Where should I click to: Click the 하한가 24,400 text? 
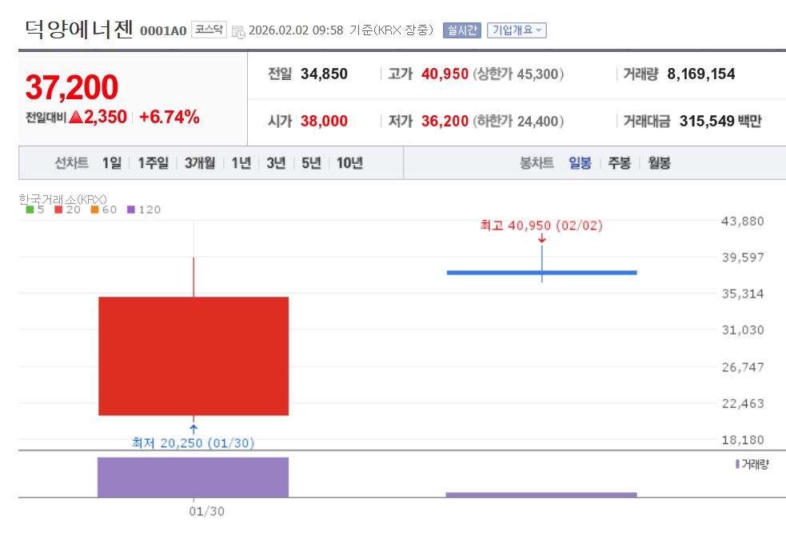pyautogui.click(x=518, y=121)
